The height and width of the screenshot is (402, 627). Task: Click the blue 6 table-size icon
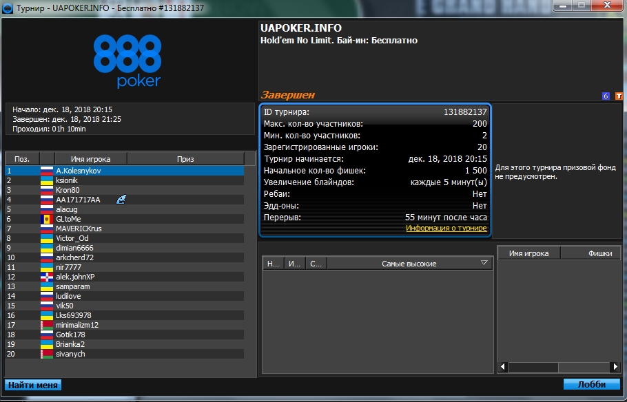[x=606, y=96]
